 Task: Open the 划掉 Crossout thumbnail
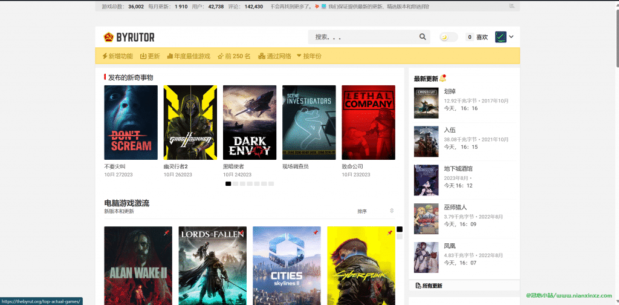pyautogui.click(x=426, y=103)
